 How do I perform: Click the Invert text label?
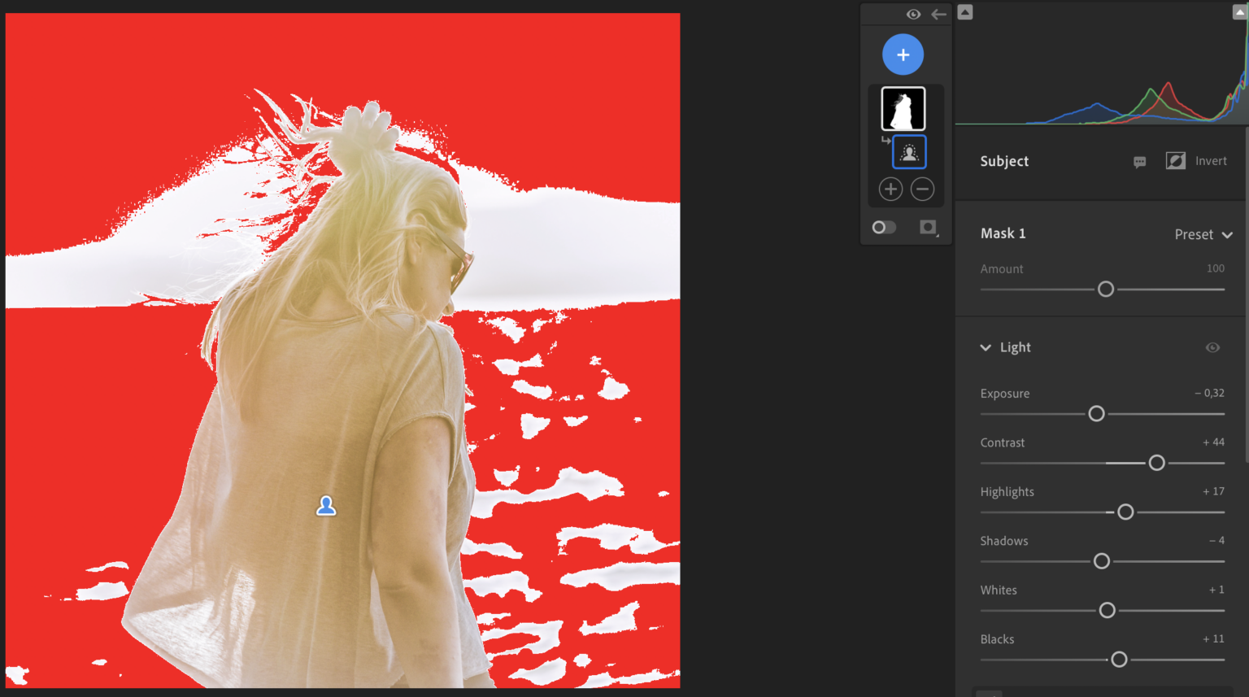click(1211, 160)
